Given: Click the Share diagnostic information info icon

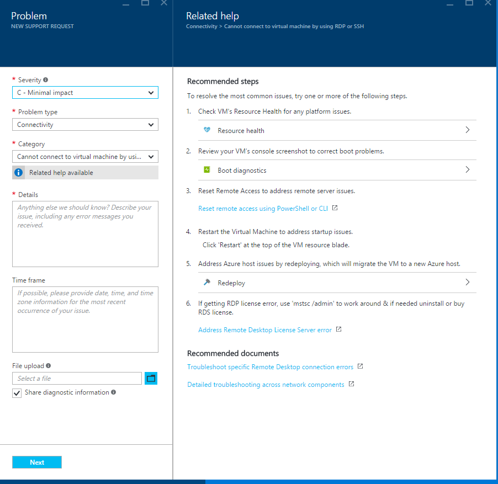Looking at the screenshot, I should point(114,392).
